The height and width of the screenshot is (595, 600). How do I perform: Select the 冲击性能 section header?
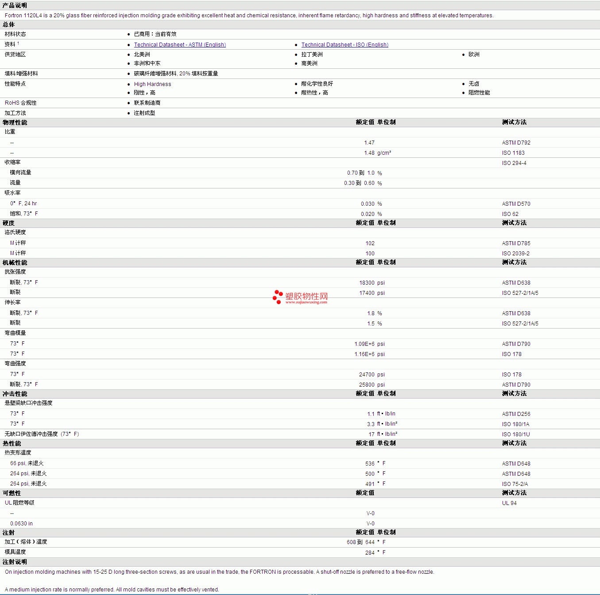click(15, 394)
